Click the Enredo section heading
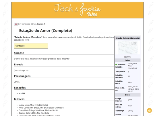Image resolution: width=155 pixels, height=116 pixels. pyautogui.click(x=19, y=64)
